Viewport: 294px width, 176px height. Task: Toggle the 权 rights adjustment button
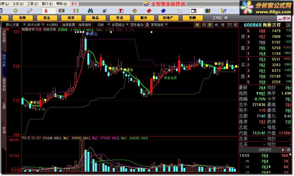coord(210,25)
